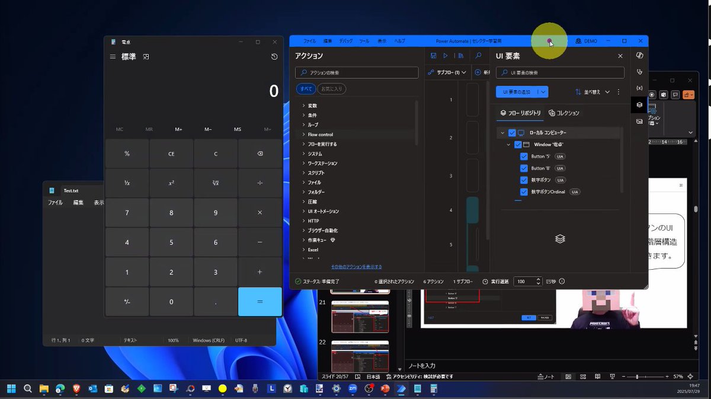Uncheck the Button '5' UI element
Image resolution: width=711 pixels, height=399 pixels.
click(x=524, y=156)
